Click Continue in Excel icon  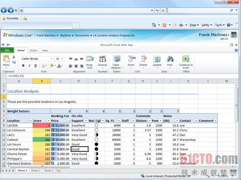(186, 59)
